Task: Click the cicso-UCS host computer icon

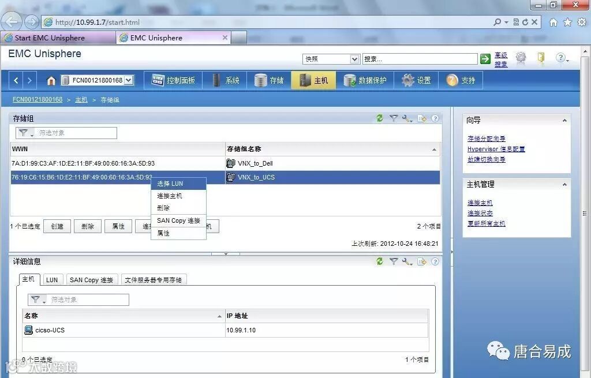Action: click(x=28, y=330)
